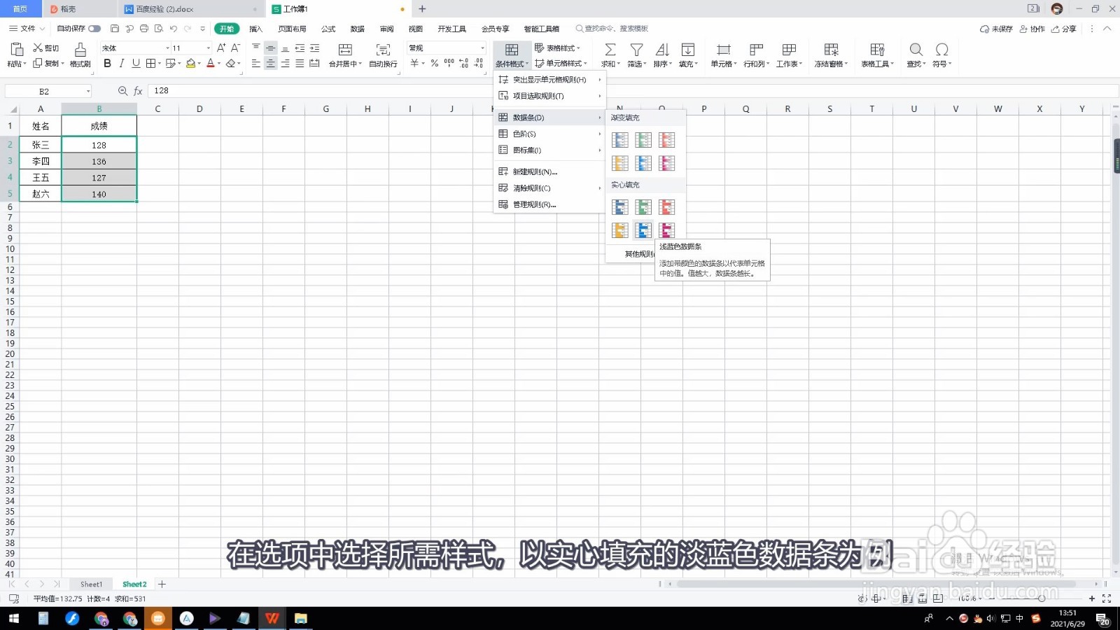Click the 求和 sum sigma icon
This screenshot has width=1120, height=630.
[610, 50]
